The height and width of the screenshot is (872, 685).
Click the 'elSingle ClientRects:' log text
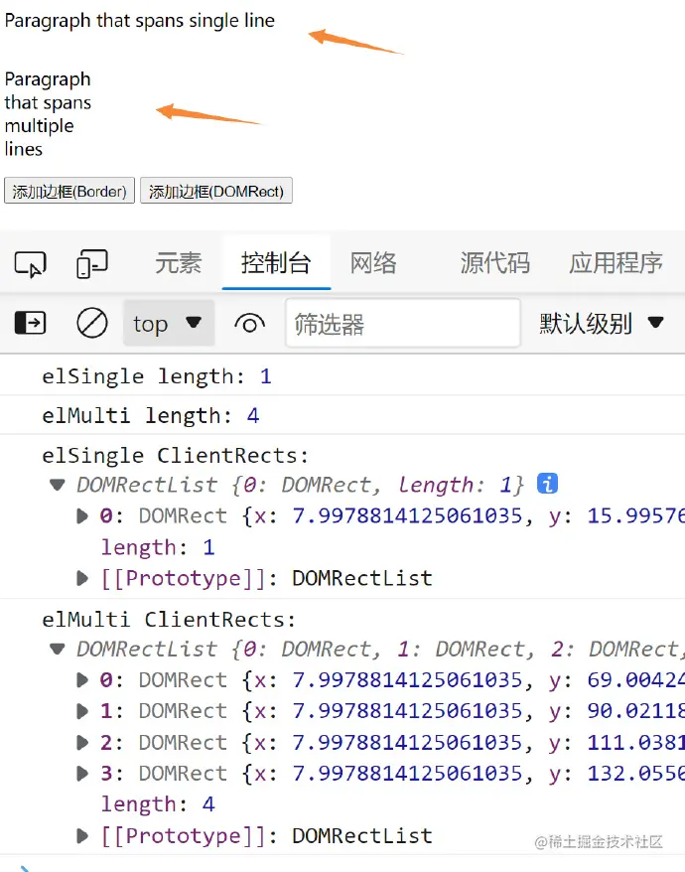pyautogui.click(x=175, y=456)
